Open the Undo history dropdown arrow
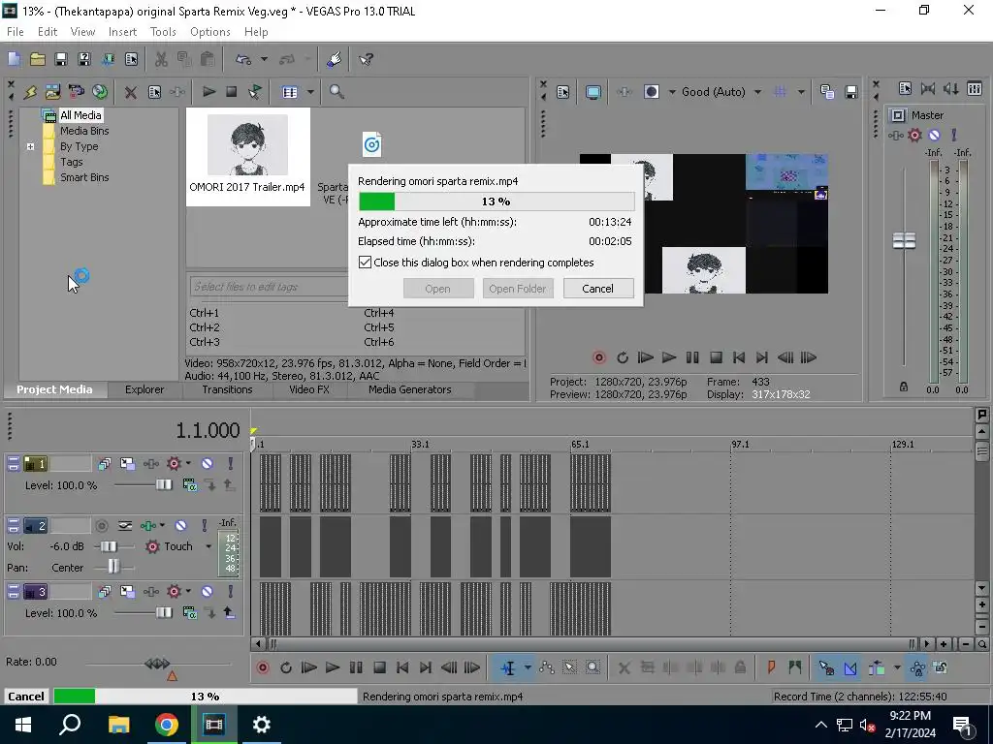The height and width of the screenshot is (744, 993). [x=264, y=59]
